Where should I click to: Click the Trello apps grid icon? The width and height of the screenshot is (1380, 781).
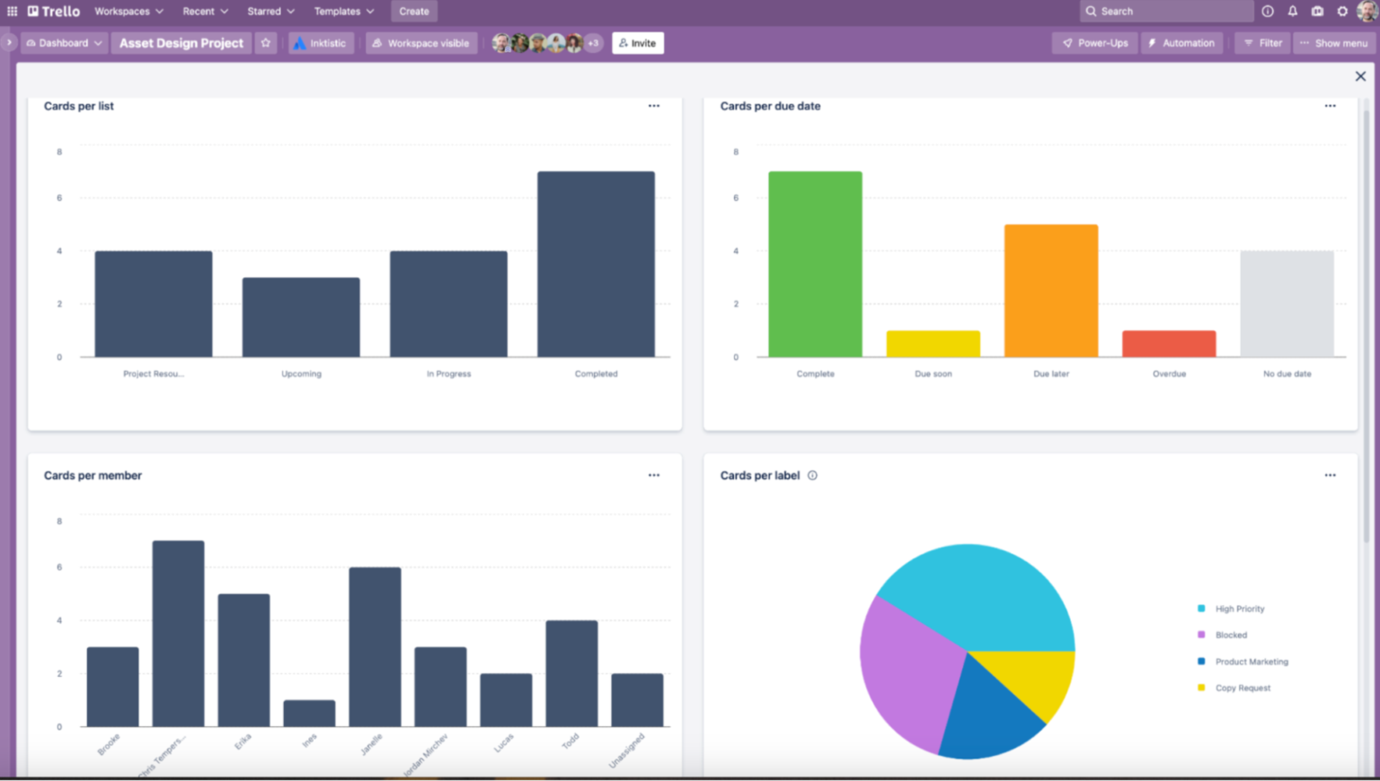click(10, 11)
